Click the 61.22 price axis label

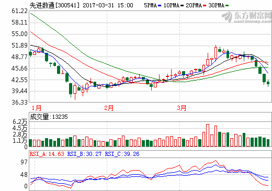(19, 11)
